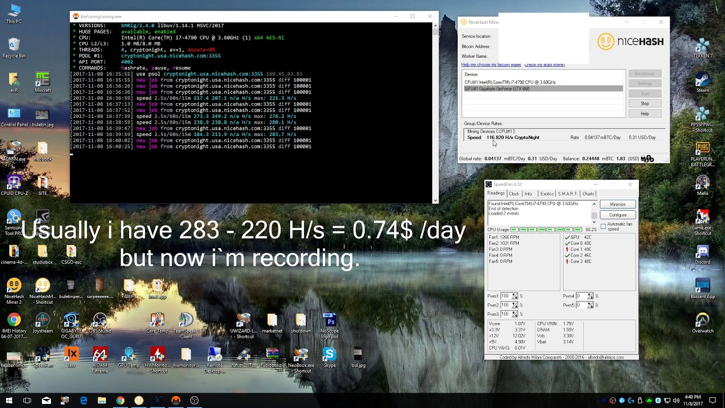Open File Explorer from the taskbar
This screenshot has width=725, height=408.
(x=101, y=400)
